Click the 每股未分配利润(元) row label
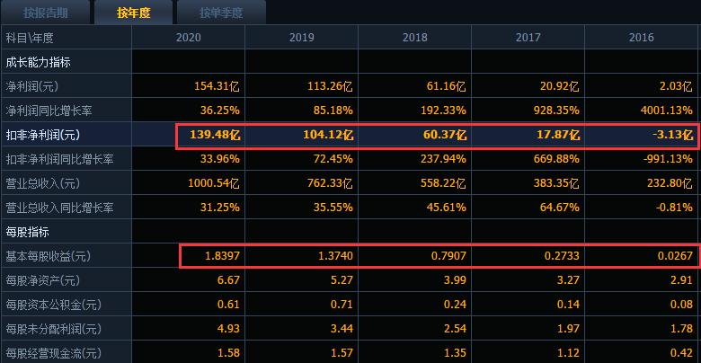Screen dimensions: 701x363 pos(53,329)
